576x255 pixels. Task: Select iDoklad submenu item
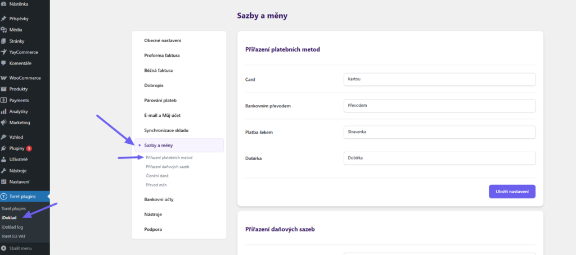[9, 217]
